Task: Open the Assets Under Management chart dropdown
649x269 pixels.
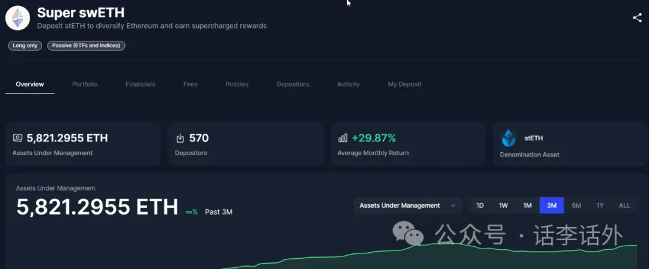Action: [407, 205]
